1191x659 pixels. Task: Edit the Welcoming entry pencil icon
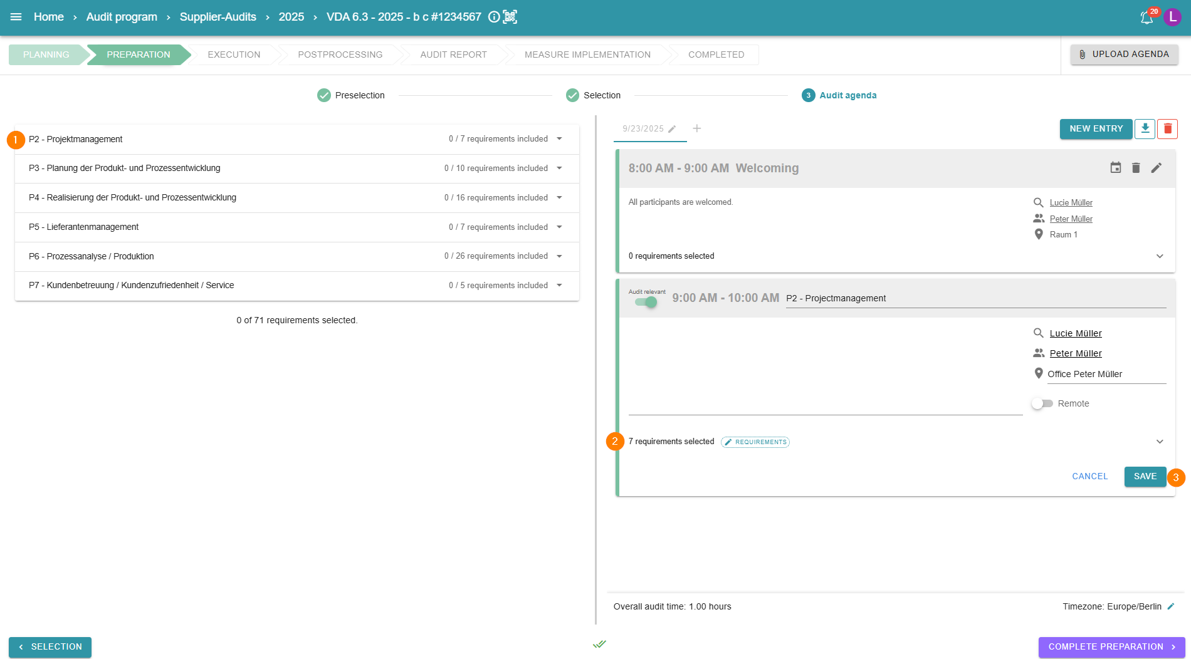click(1156, 168)
